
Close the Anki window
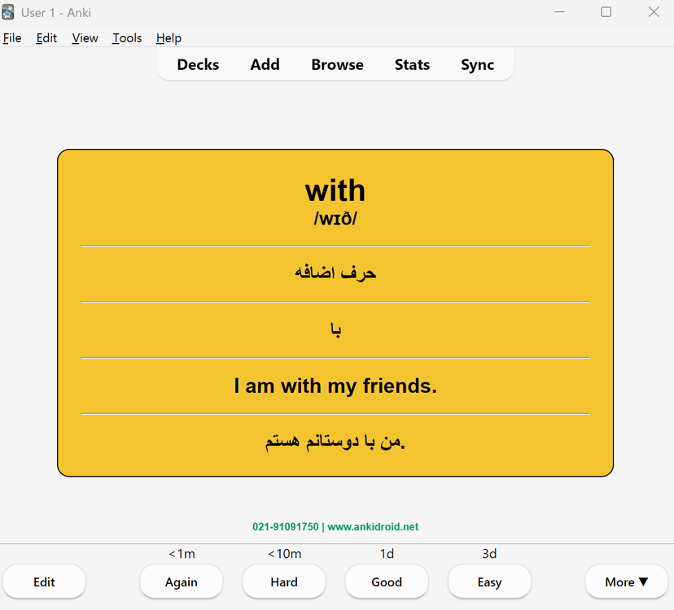[x=654, y=12]
